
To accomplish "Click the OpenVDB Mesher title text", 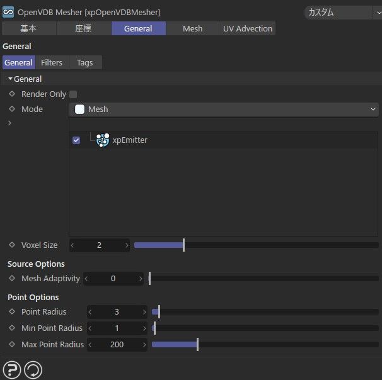I will pyautogui.click(x=89, y=12).
